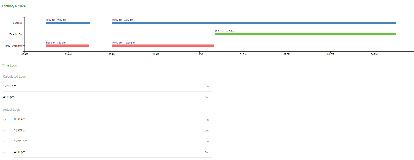Click the Time Logs section heading

9,65
